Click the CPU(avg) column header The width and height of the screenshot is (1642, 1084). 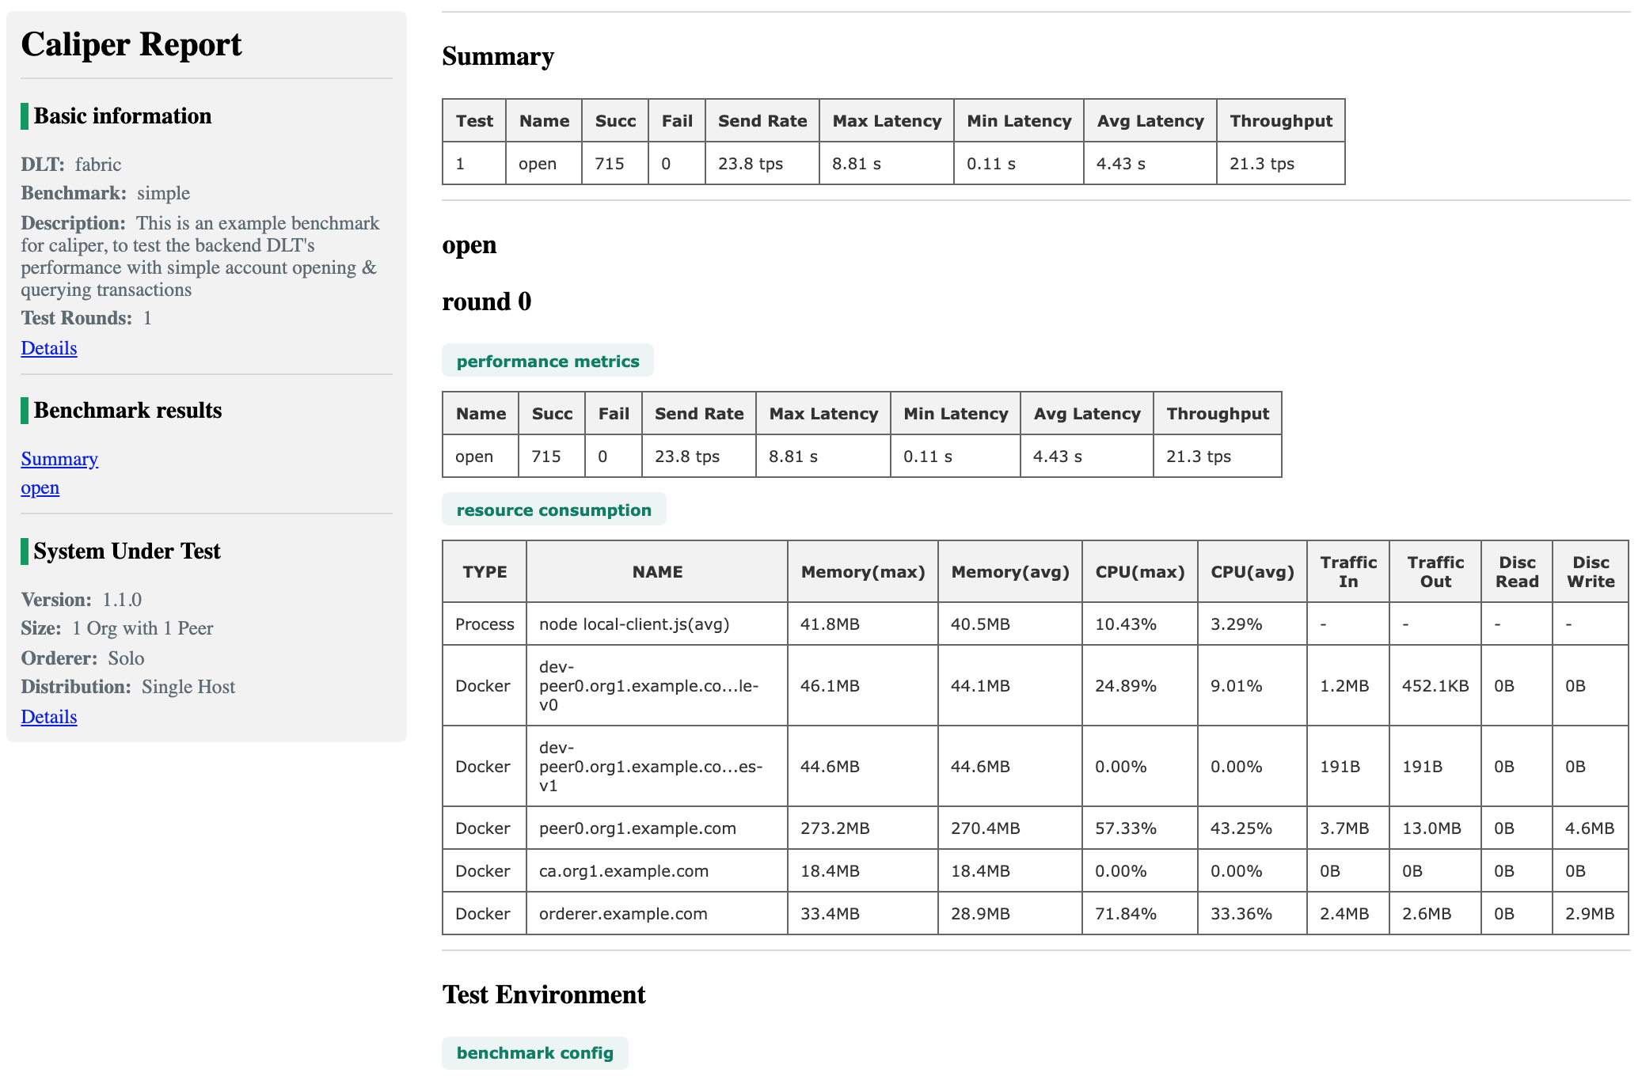[1252, 572]
